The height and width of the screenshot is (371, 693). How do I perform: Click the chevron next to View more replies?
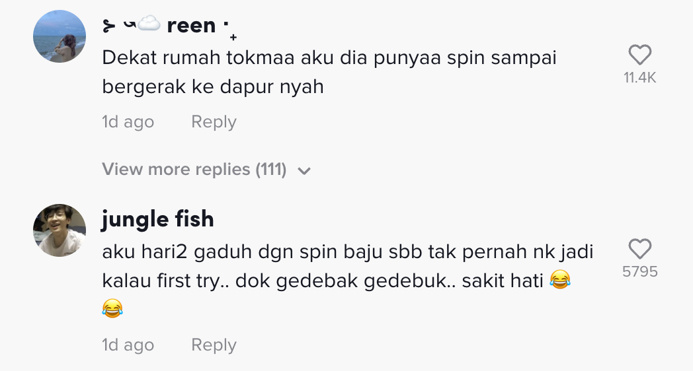[304, 171]
